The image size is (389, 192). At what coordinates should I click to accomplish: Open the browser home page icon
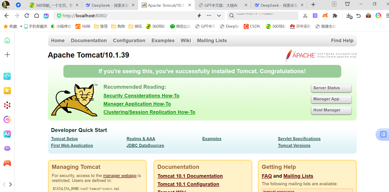(x=37, y=15)
